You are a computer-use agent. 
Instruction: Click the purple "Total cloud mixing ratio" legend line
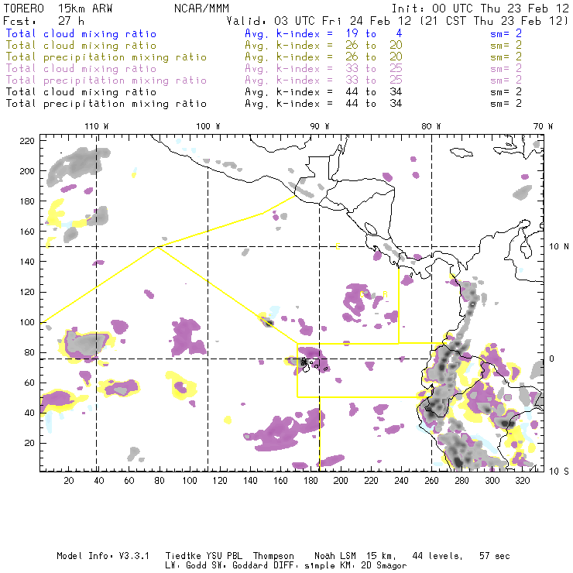[x=81, y=69]
